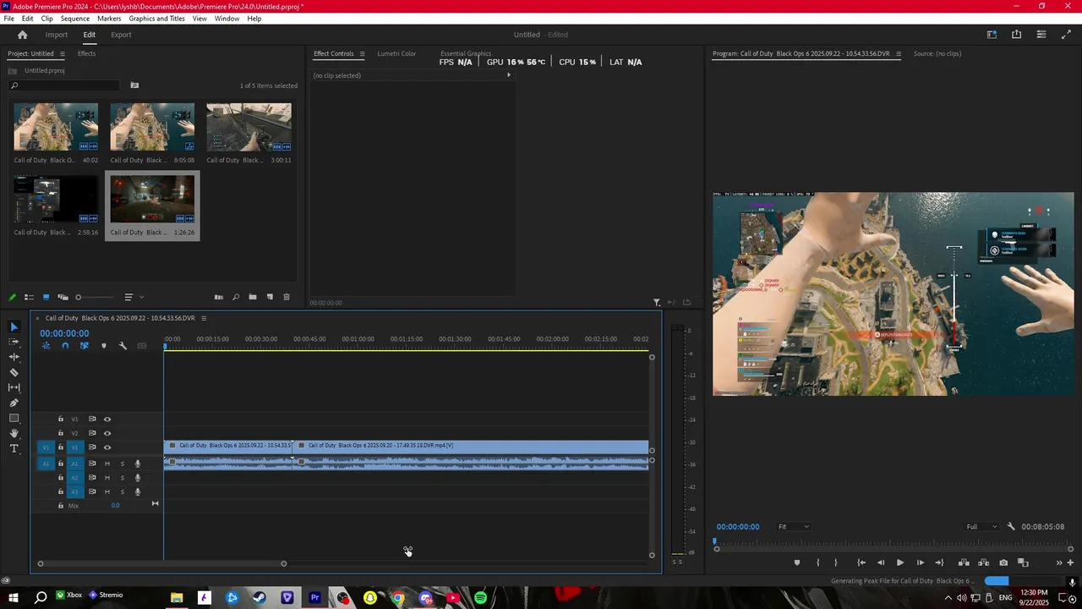Image resolution: width=1082 pixels, height=609 pixels.
Task: Toggle V2 track output eye
Action: pyautogui.click(x=107, y=433)
